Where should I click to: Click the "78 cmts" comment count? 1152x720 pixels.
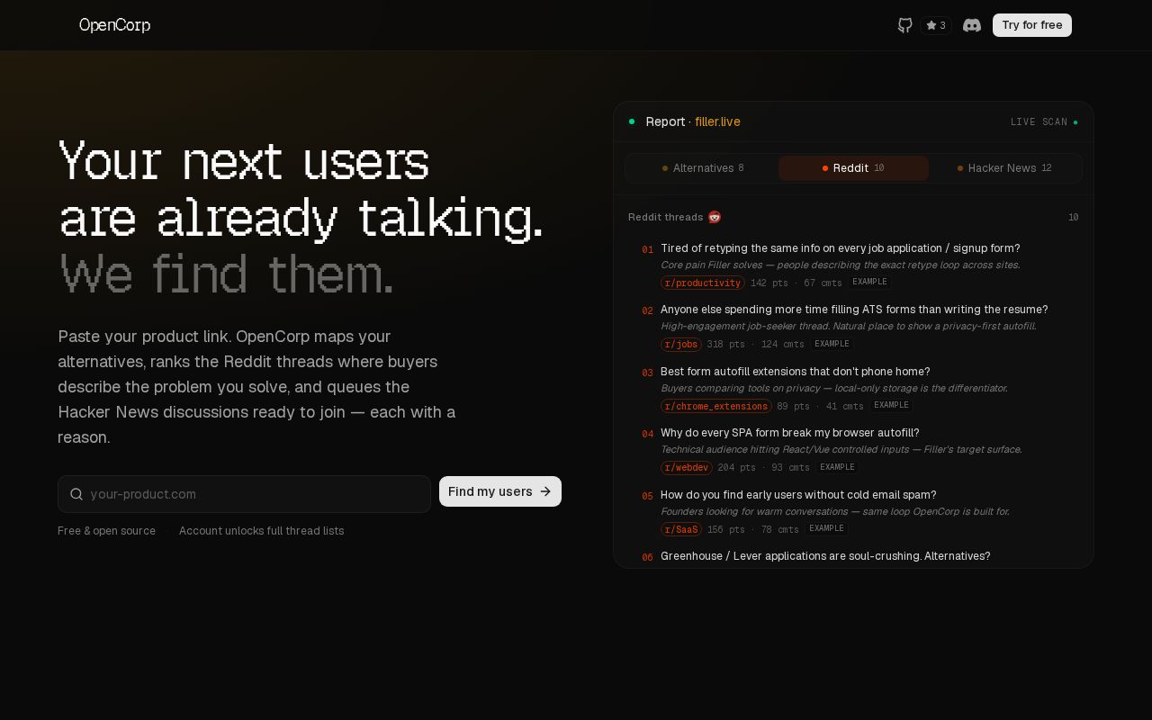tap(780, 530)
